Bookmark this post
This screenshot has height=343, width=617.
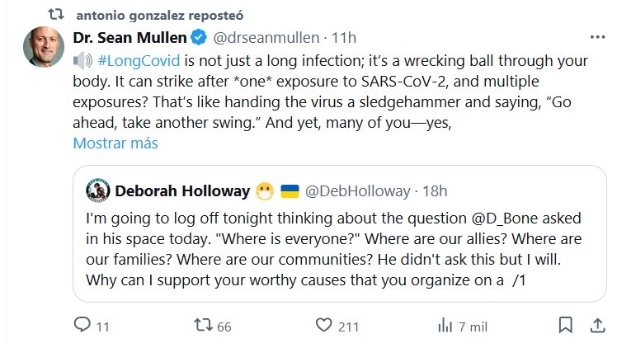click(x=565, y=324)
